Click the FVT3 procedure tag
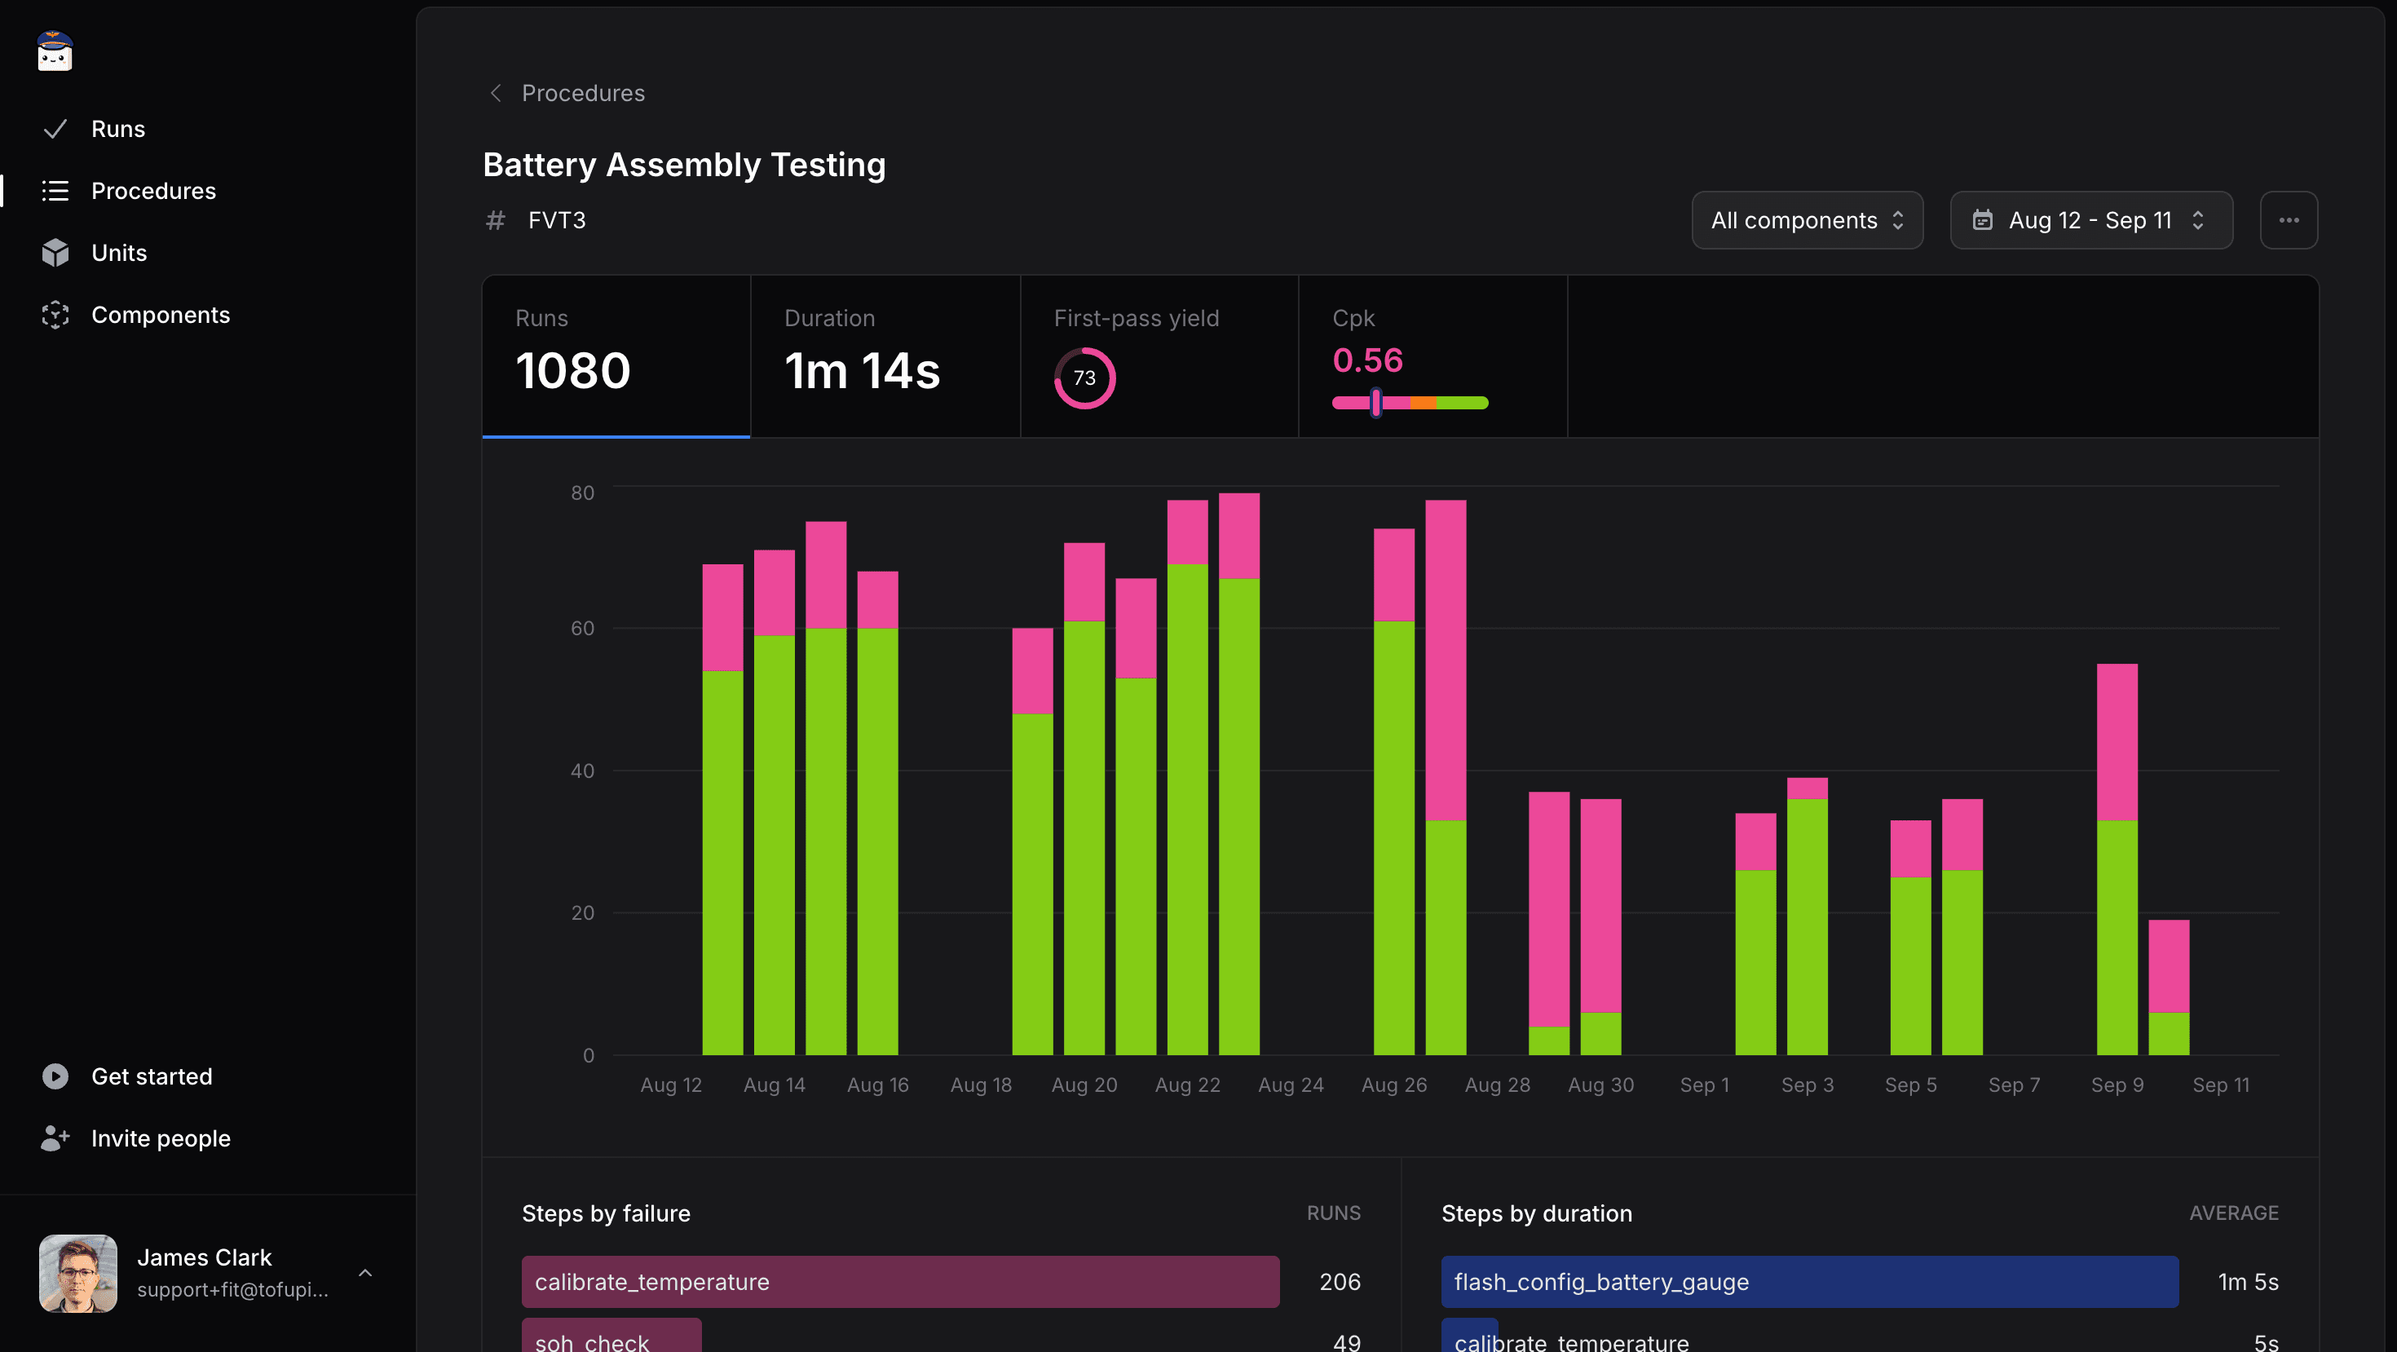This screenshot has height=1352, width=2397. (554, 219)
